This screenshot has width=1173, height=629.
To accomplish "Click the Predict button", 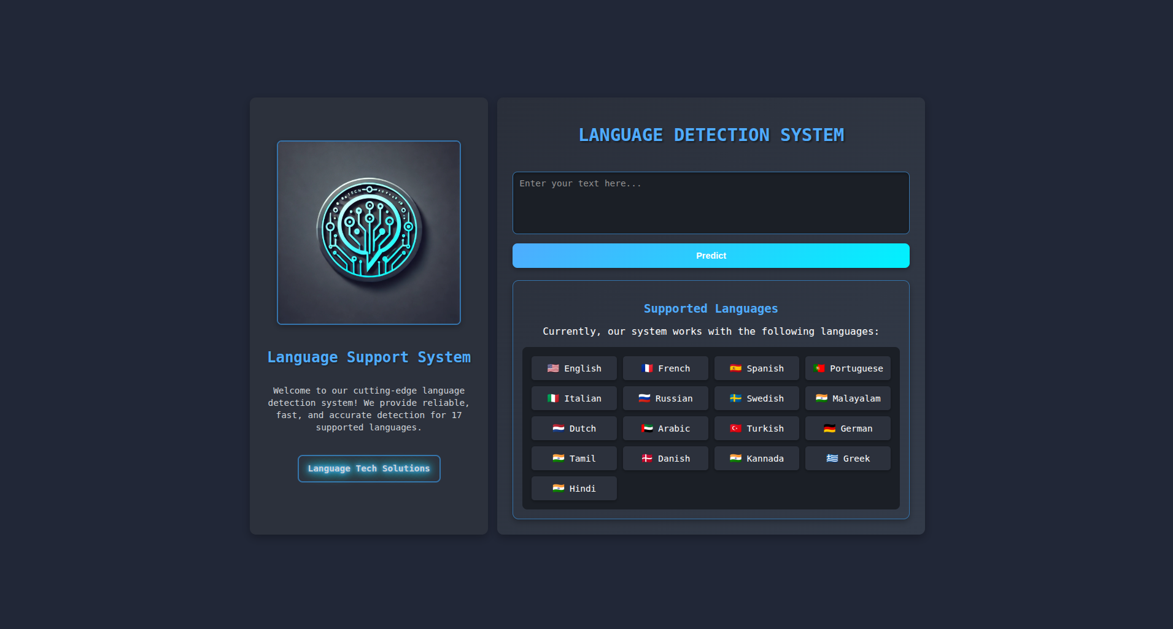I will [x=710, y=256].
